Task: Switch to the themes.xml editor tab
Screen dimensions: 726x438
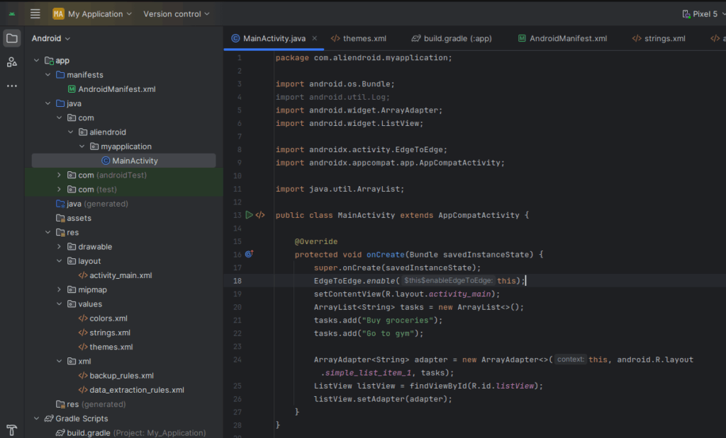Action: pos(359,38)
